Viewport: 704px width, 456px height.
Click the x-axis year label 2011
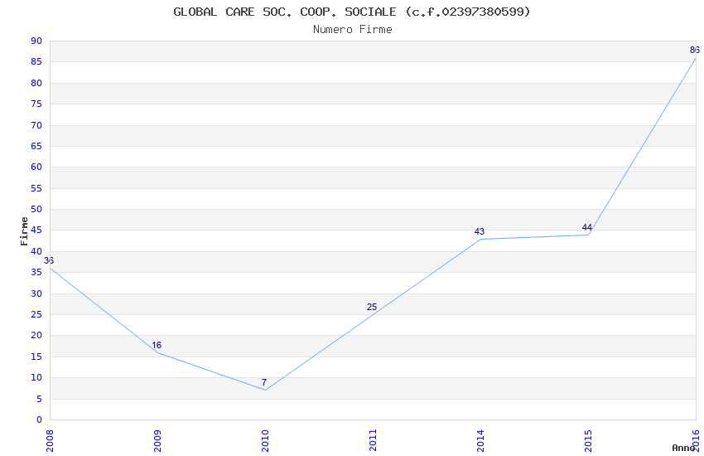(x=373, y=440)
